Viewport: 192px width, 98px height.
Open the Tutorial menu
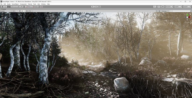click(30, 4)
